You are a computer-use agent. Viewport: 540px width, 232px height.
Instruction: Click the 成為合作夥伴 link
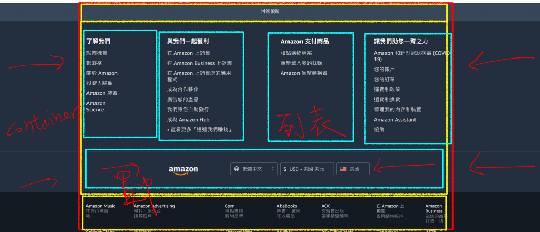tap(182, 89)
